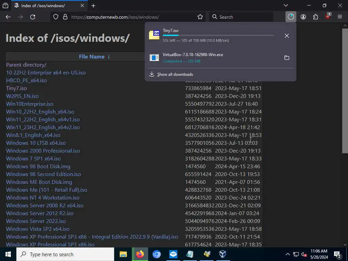Reload the current page
This screenshot has width=348, height=261.
click(33, 17)
